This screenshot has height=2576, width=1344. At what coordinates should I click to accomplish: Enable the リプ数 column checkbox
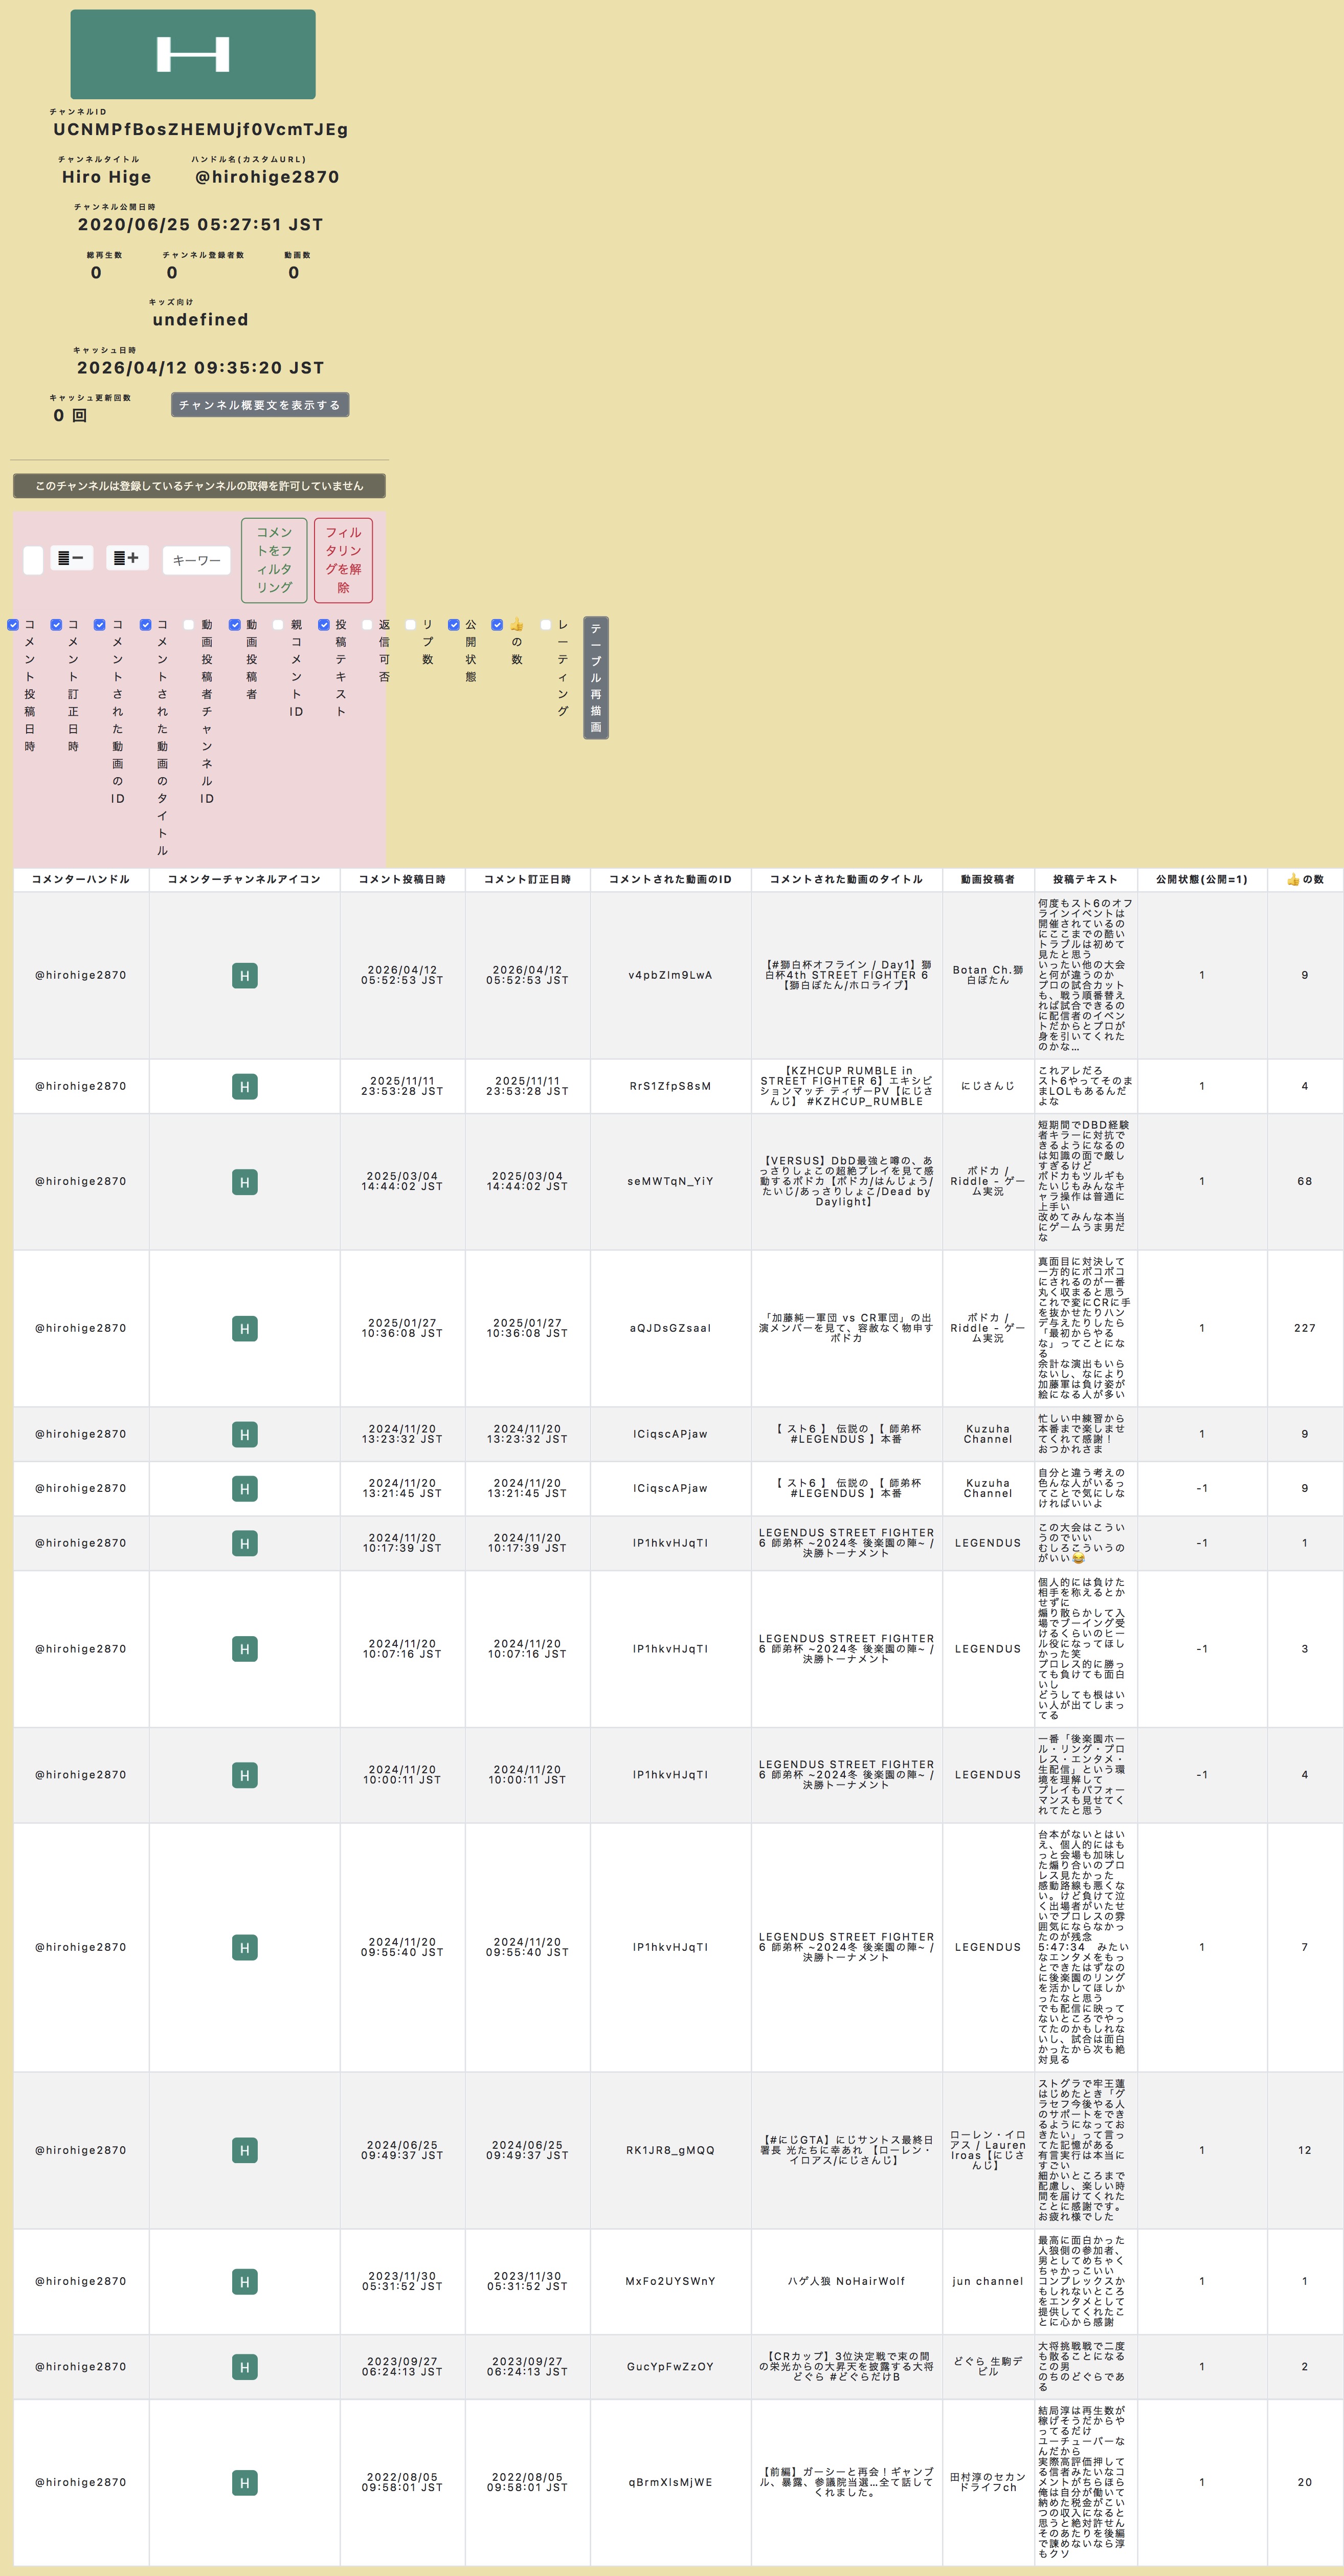[410, 625]
